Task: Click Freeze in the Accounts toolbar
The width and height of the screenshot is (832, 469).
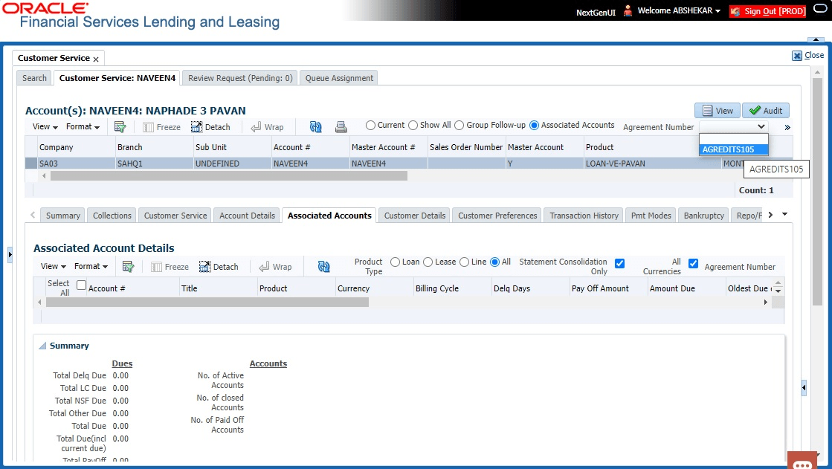Action: tap(162, 127)
